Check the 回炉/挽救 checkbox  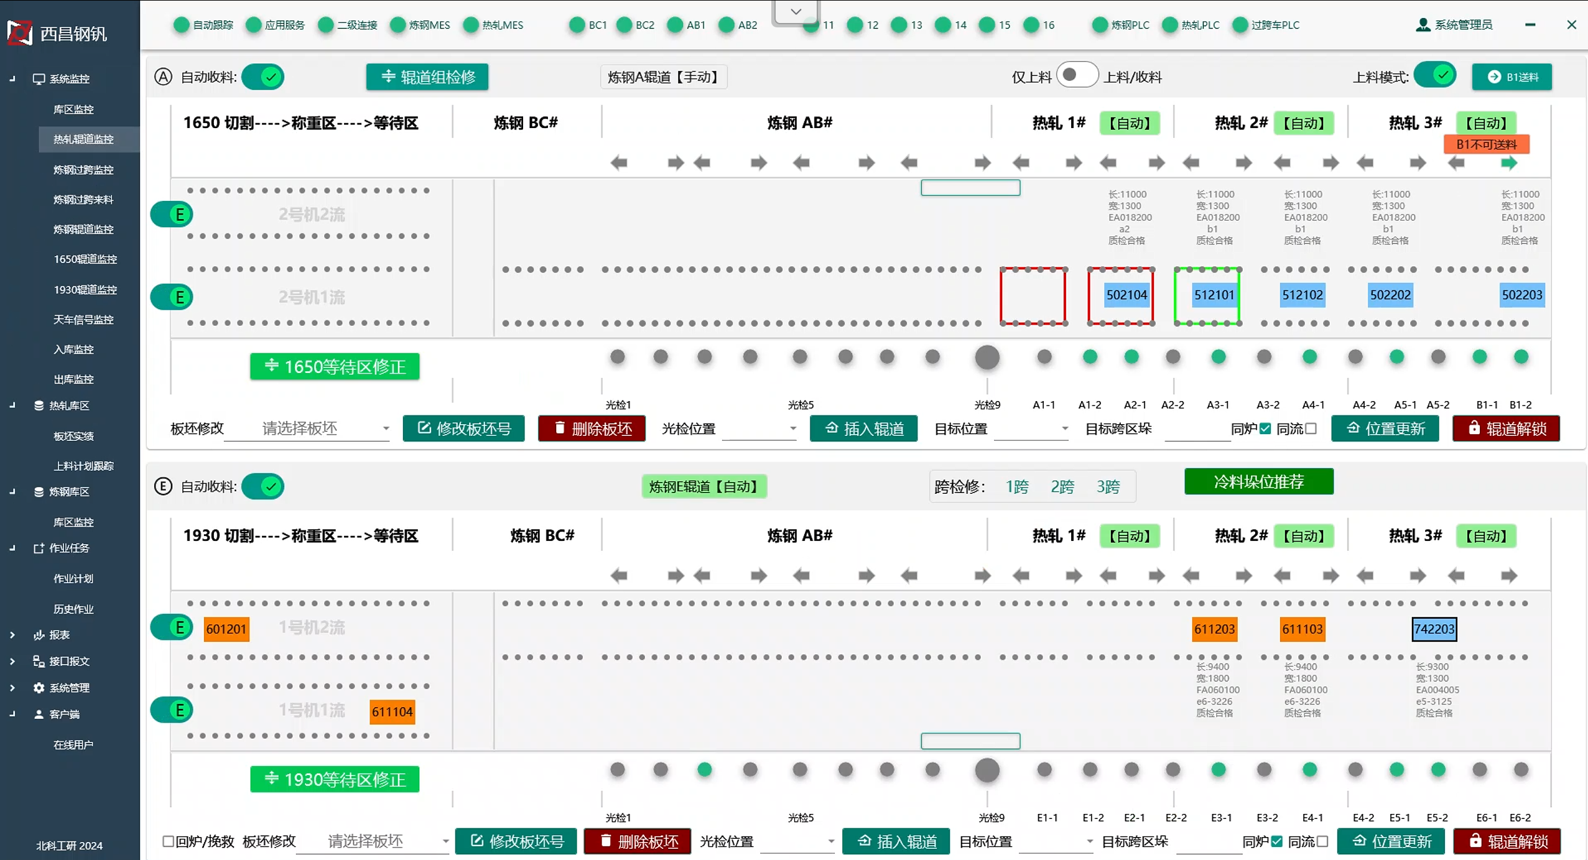coord(168,841)
